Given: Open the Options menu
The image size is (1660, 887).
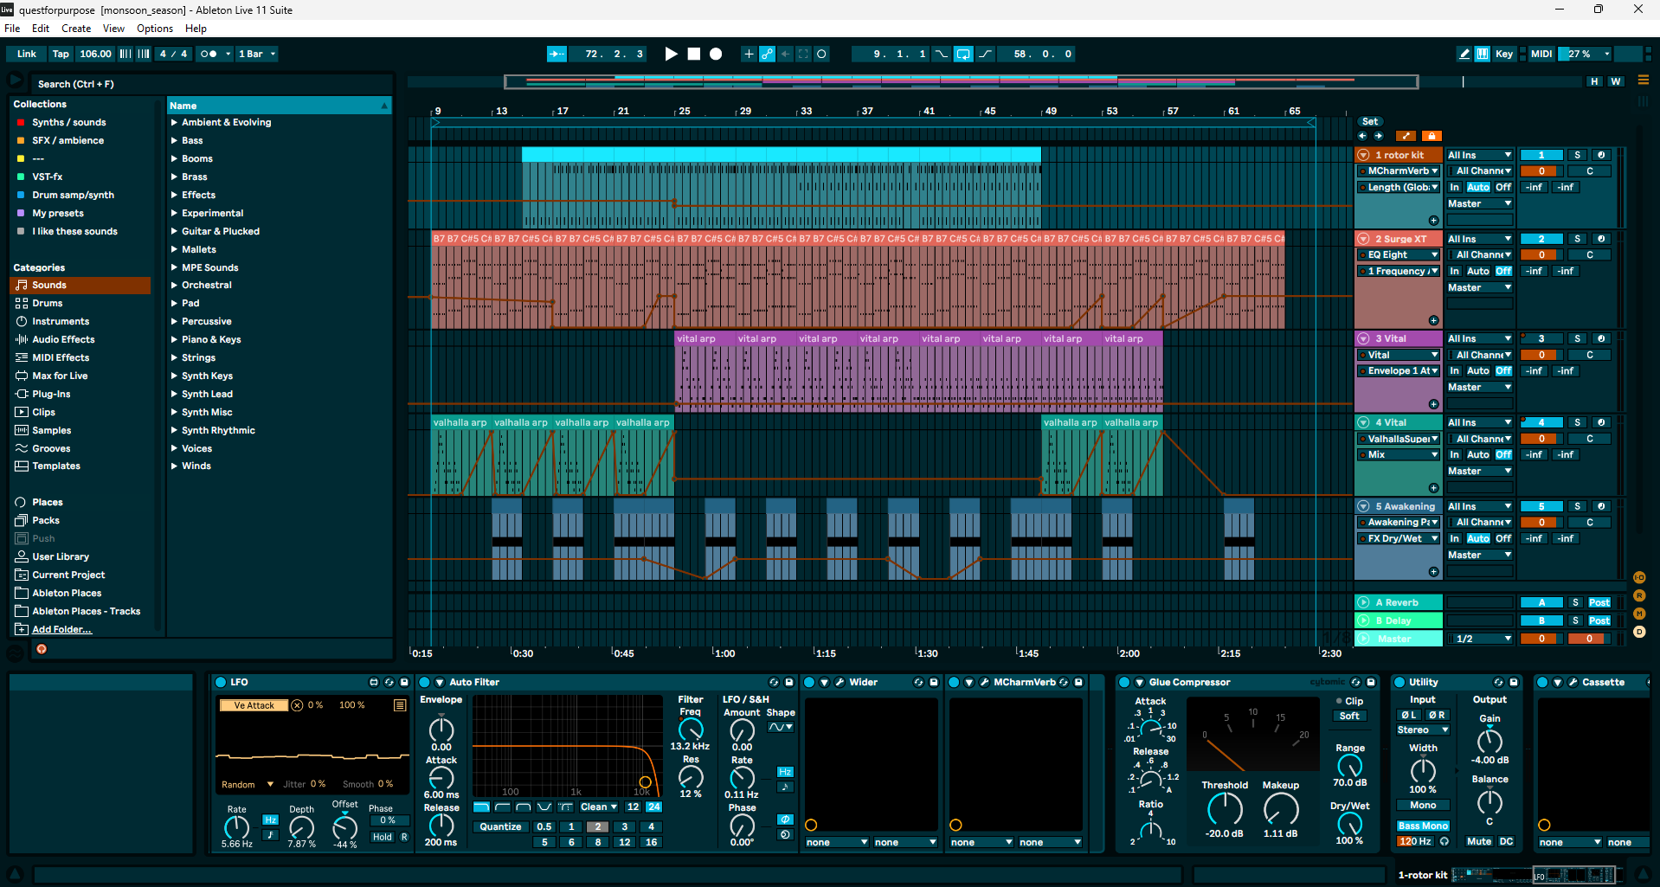Looking at the screenshot, I should point(154,29).
